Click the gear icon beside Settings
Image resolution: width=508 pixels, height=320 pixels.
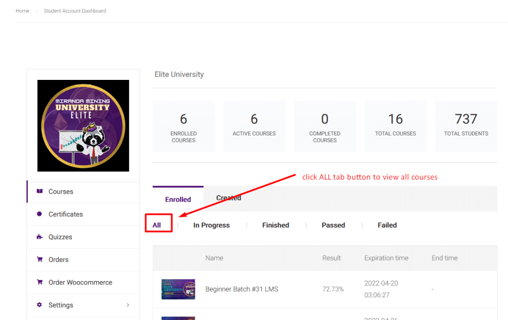click(40, 305)
